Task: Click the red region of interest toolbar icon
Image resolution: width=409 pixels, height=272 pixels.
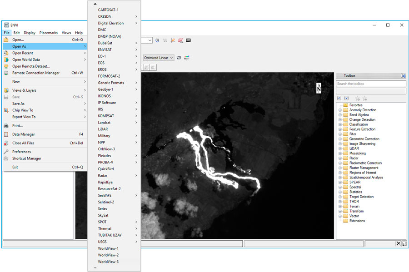Action: click(x=180, y=40)
